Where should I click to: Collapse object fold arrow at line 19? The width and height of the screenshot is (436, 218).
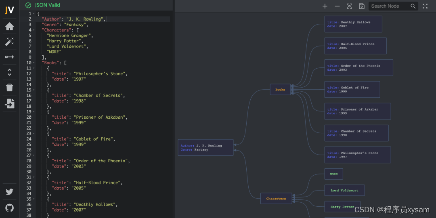point(34,112)
